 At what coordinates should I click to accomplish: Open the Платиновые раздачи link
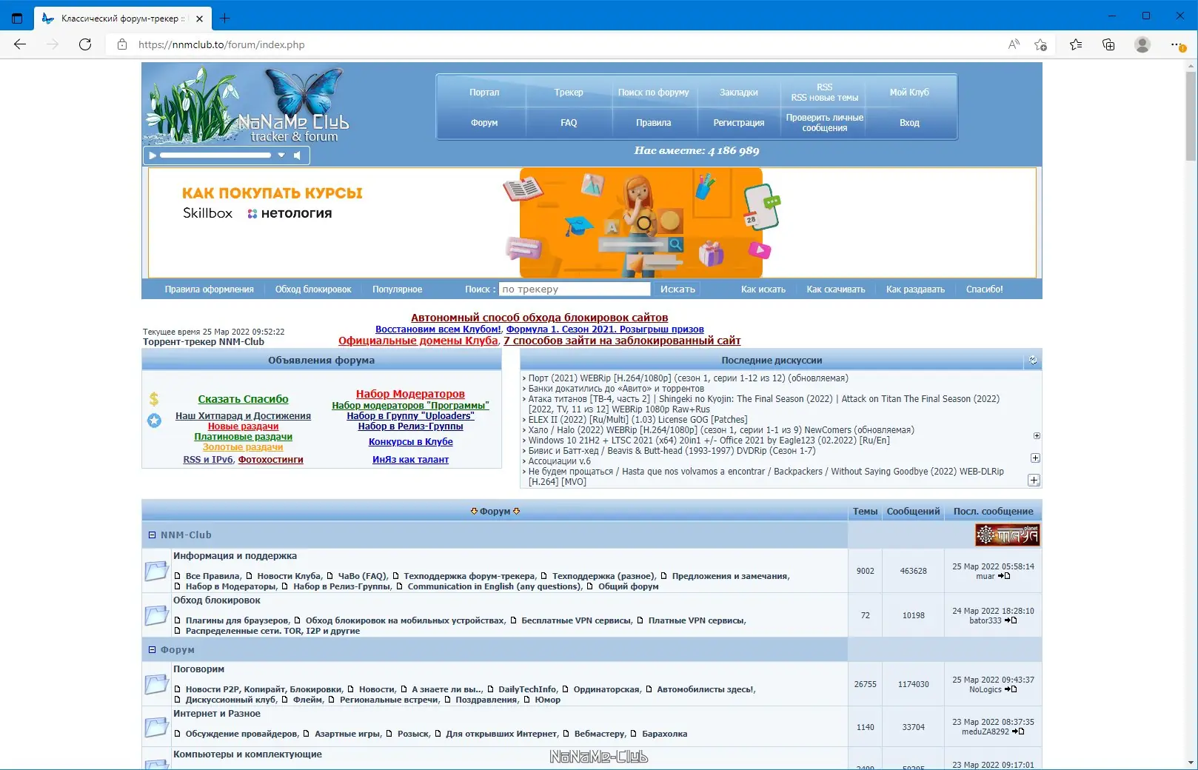[x=243, y=437]
